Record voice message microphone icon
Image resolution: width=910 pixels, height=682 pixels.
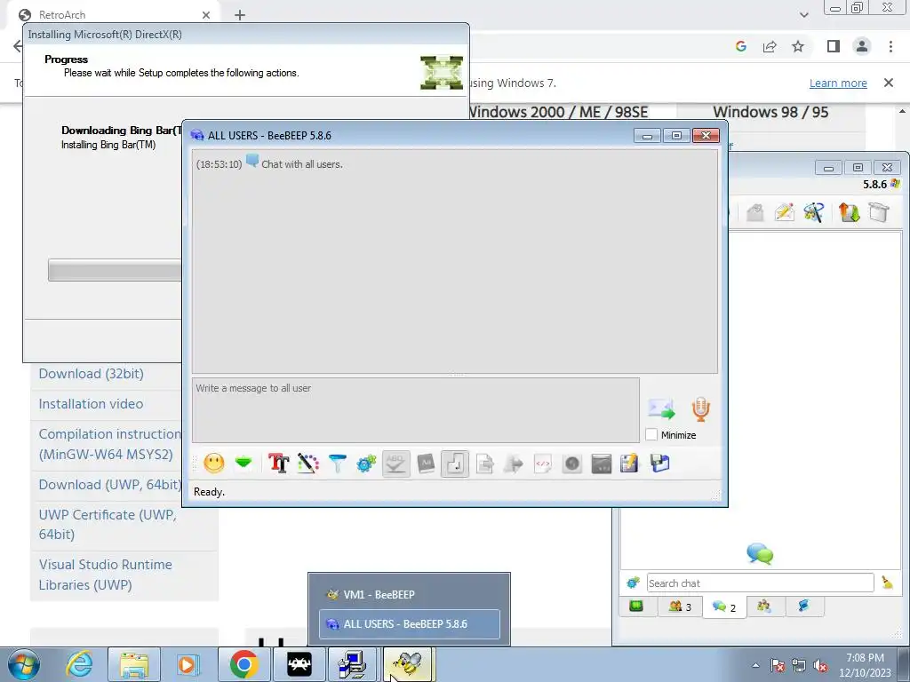pos(701,408)
